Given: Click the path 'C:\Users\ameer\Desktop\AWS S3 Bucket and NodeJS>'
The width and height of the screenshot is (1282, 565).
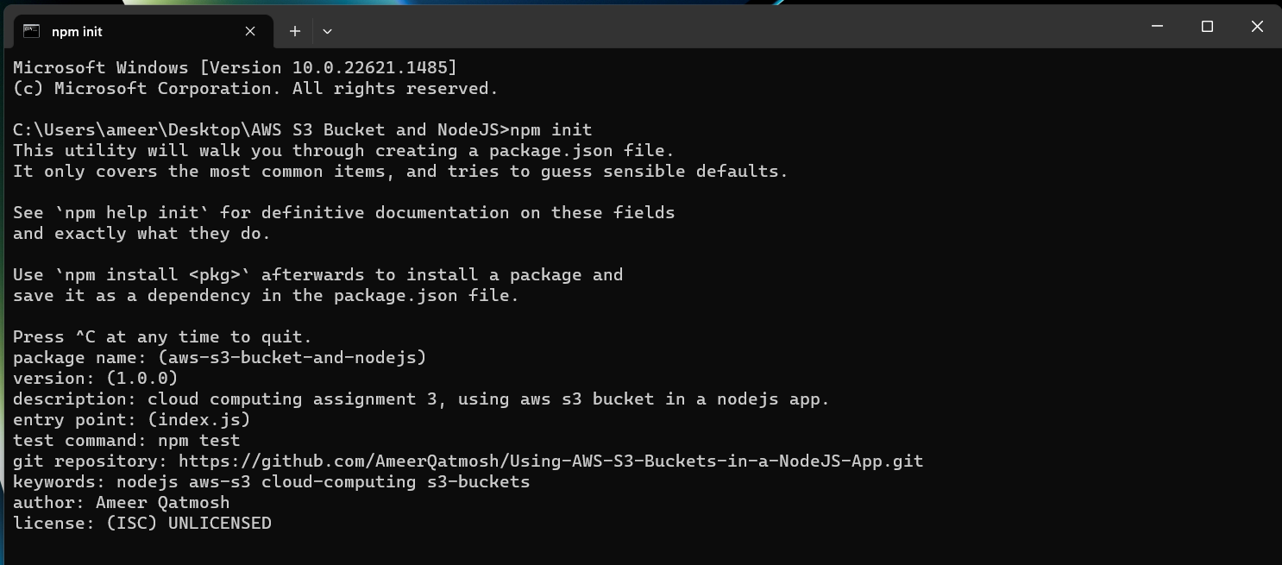Looking at the screenshot, I should click(x=261, y=129).
